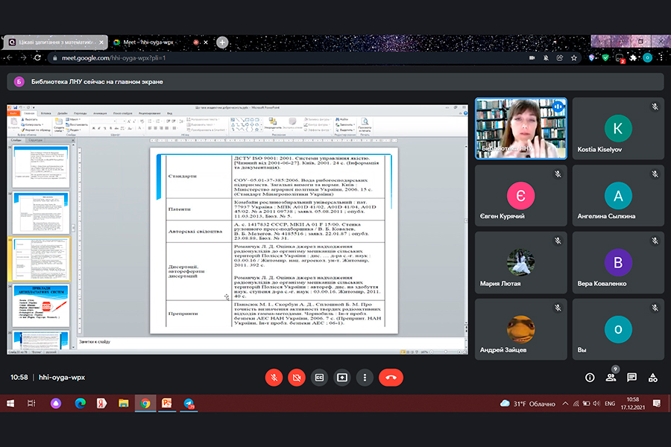Click your own 'Вы' participant tile
This screenshot has width=671, height=447.
coord(618,329)
